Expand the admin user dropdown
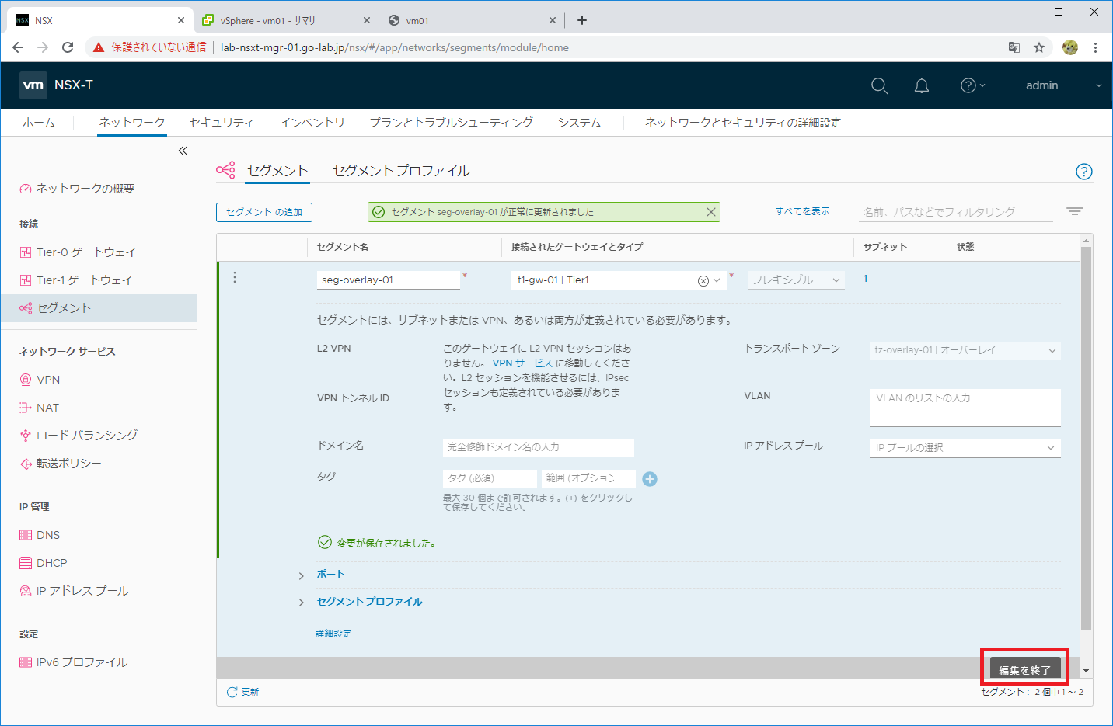 coord(1063,85)
